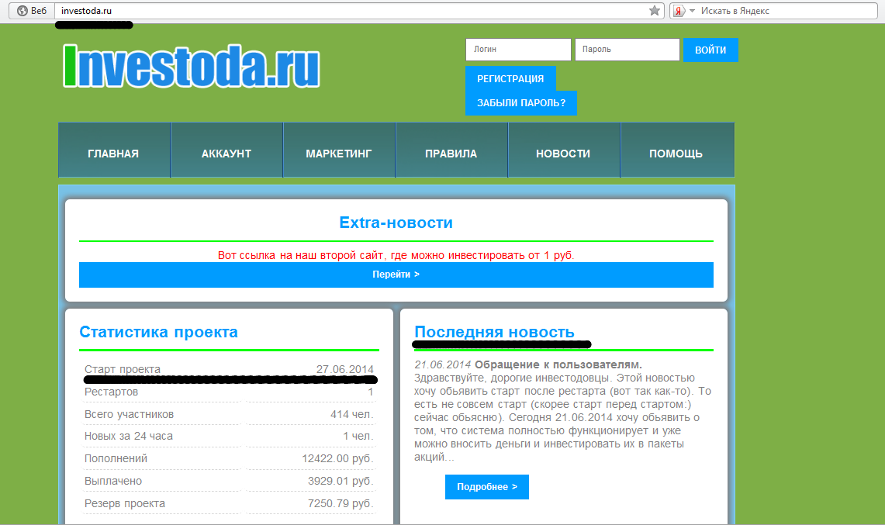This screenshot has height=525, width=885.
Task: Go to ГЛАВНАЯ menu item
Action: [x=114, y=150]
